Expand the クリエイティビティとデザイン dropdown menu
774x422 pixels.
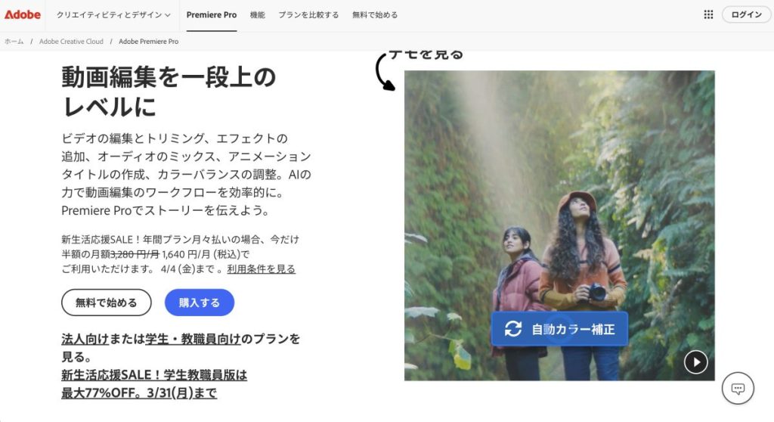(x=113, y=15)
